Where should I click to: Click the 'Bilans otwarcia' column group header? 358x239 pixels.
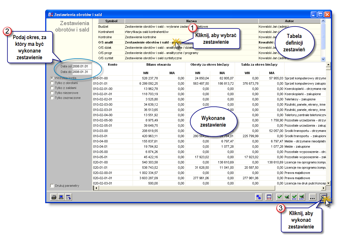tap(158, 64)
